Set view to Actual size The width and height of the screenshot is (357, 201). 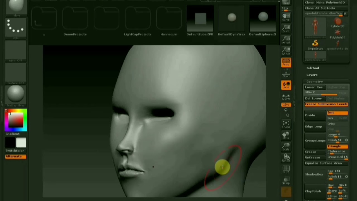click(x=286, y=40)
